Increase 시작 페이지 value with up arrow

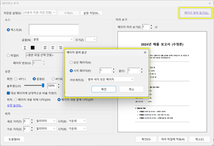click(114, 69)
